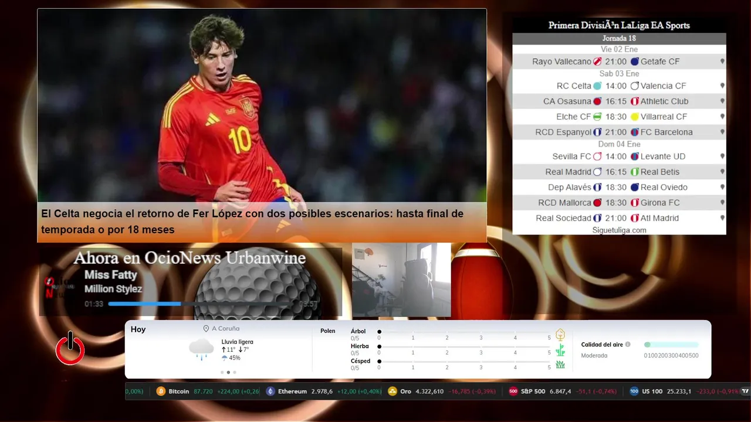This screenshot has height=422, width=751.
Task: Click the Getafe CF blue badge
Action: pos(635,62)
